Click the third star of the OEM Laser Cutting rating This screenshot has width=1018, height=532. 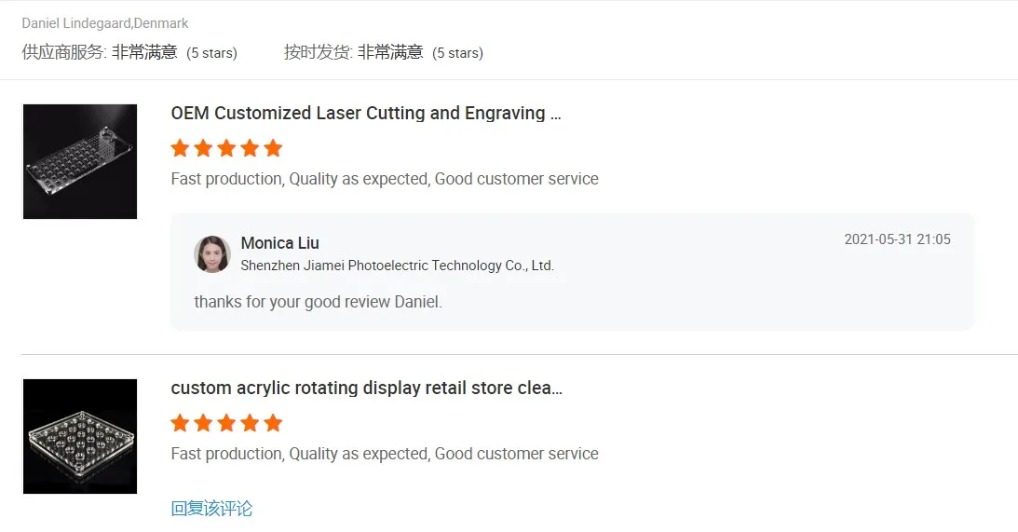[226, 148]
